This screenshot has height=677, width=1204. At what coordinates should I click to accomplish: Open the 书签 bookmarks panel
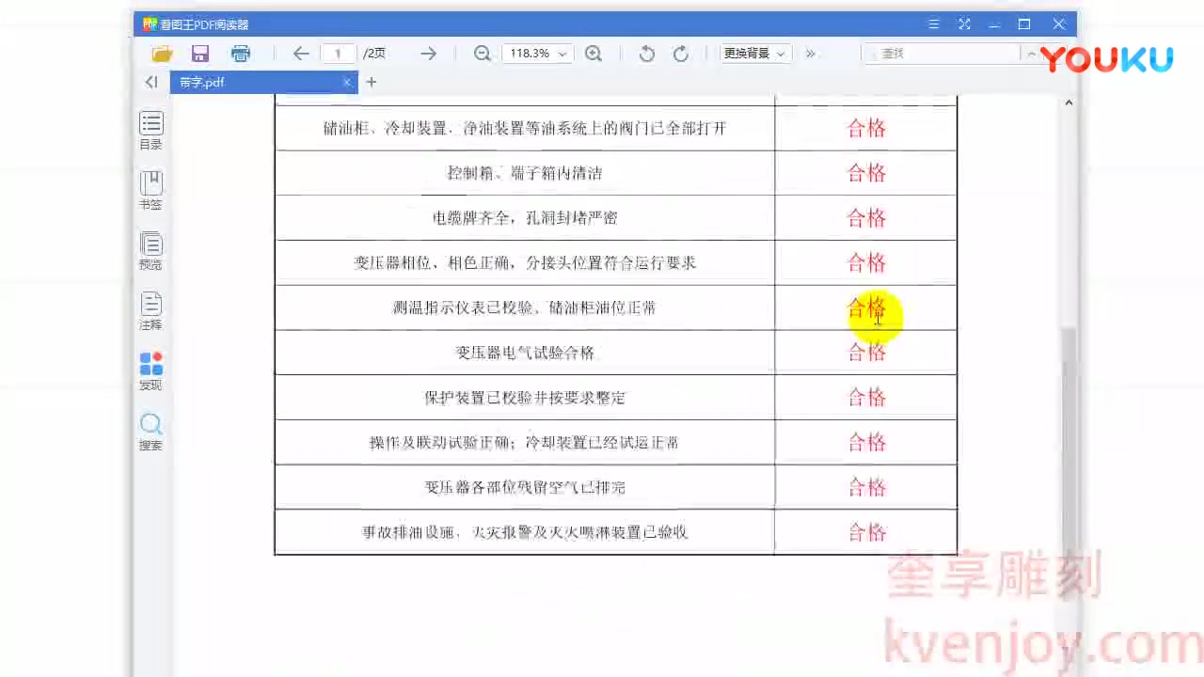[x=150, y=191]
